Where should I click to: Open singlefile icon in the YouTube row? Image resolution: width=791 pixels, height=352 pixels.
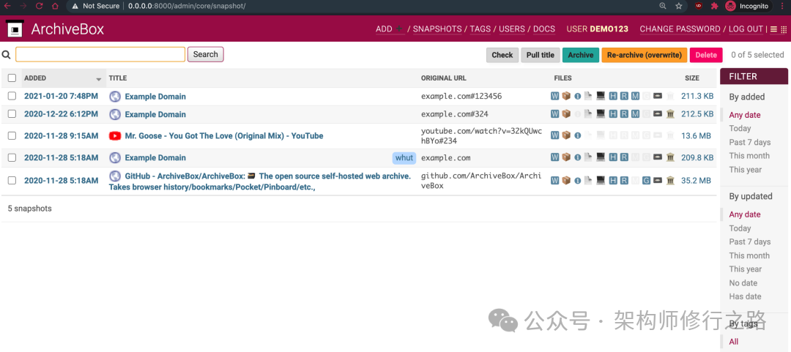578,135
